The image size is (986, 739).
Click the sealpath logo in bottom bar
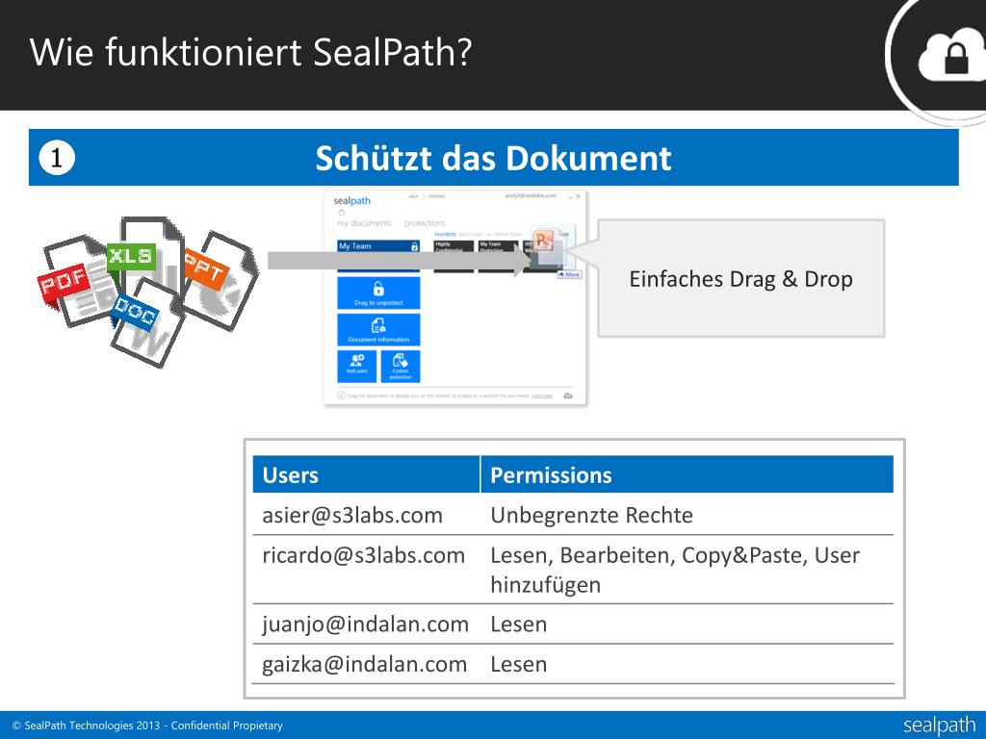click(x=939, y=726)
